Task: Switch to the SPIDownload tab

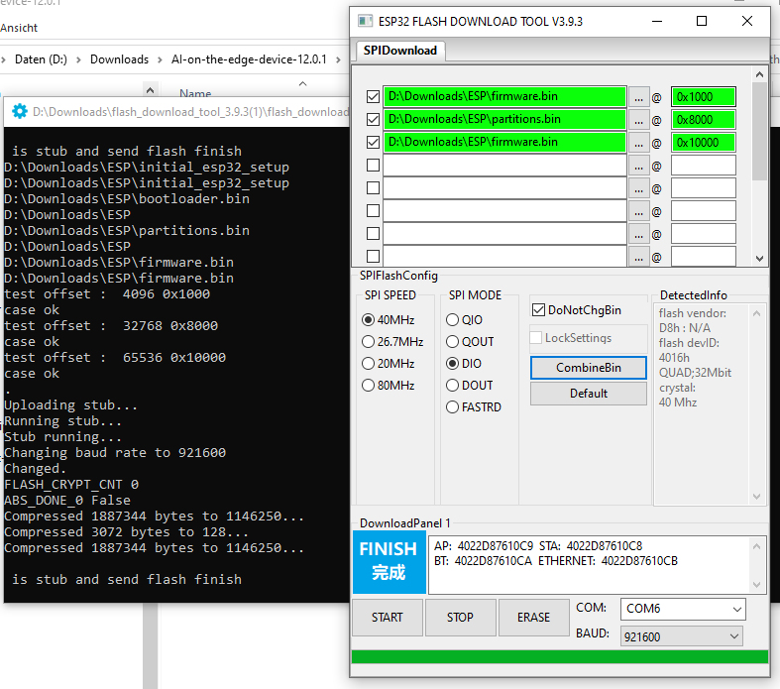Action: [x=400, y=51]
